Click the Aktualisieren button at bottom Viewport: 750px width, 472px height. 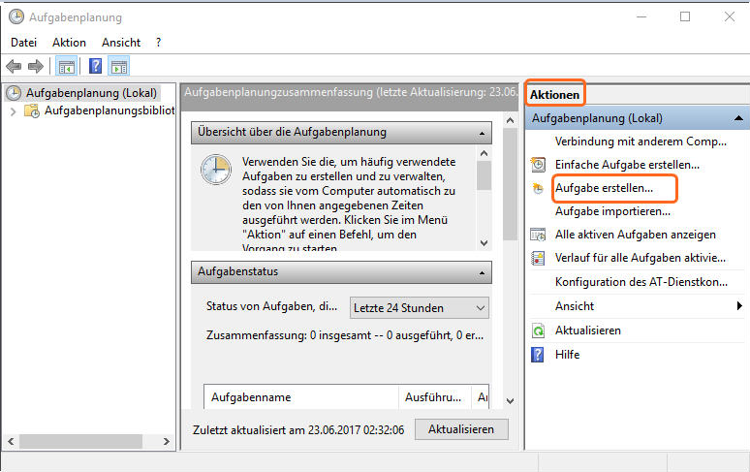461,429
